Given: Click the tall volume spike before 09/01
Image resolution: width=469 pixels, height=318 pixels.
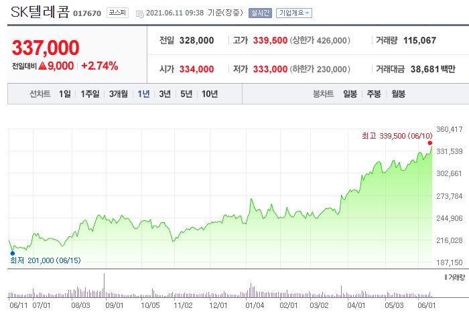Looking at the screenshot, I should (104, 285).
